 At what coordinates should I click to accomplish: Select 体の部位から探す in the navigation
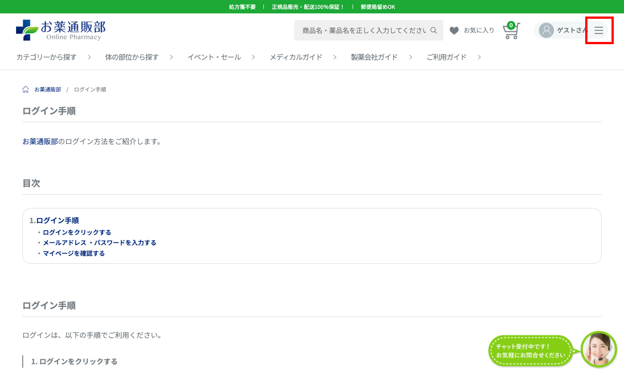pyautogui.click(x=132, y=57)
